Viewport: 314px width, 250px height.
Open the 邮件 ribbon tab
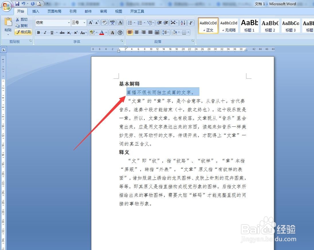pyautogui.click(x=88, y=11)
